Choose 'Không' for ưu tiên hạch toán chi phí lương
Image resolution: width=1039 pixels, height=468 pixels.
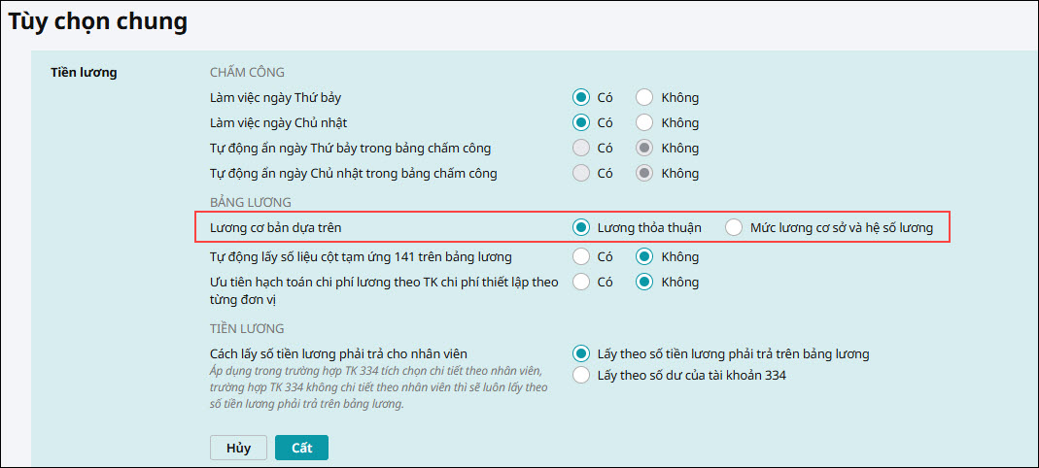click(643, 282)
